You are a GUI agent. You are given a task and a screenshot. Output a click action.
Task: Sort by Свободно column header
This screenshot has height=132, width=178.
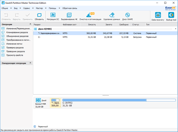click(x=121, y=25)
